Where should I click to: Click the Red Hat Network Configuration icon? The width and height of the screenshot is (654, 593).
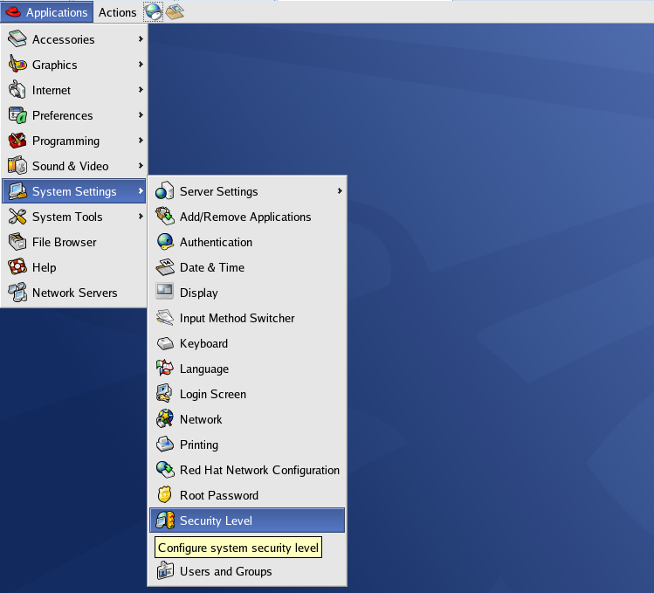point(165,470)
